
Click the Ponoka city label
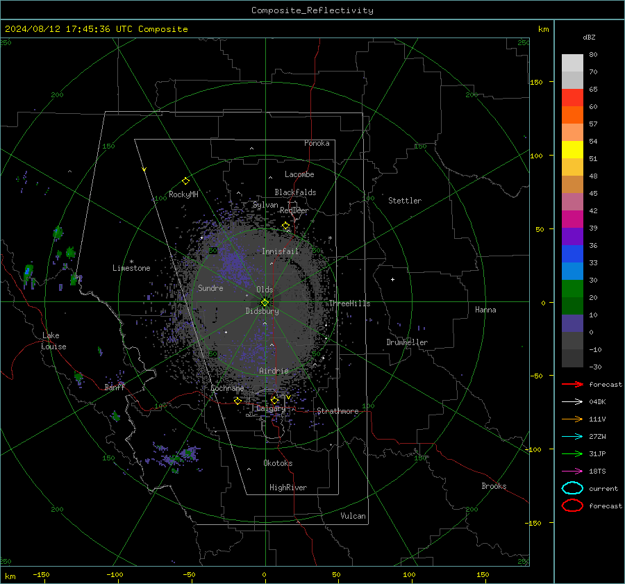(317, 143)
